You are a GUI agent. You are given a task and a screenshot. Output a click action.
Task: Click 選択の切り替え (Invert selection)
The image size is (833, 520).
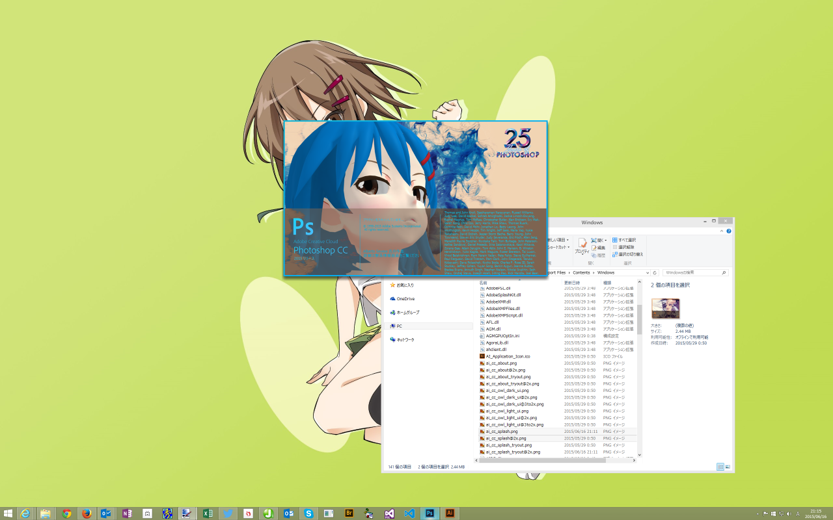click(627, 254)
